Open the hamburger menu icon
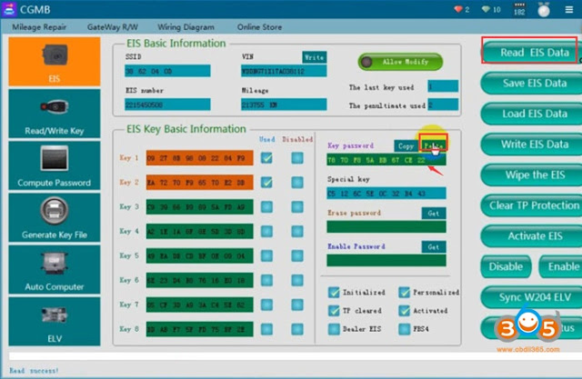The image size is (582, 379). tap(568, 10)
